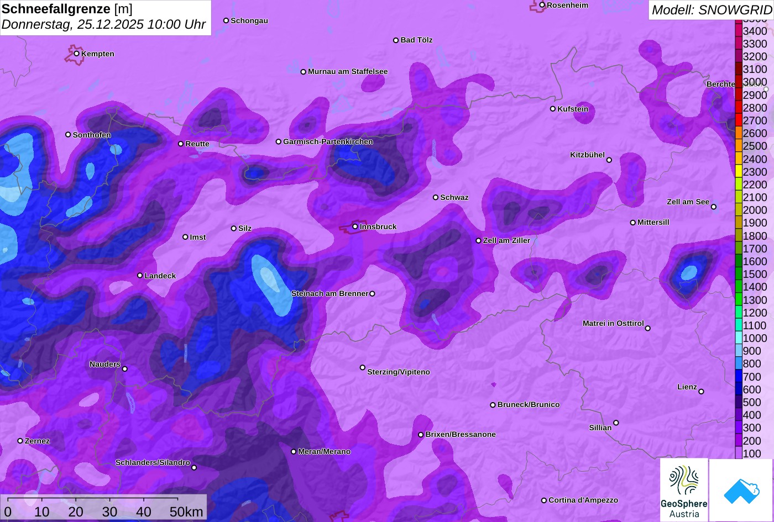Screen dimensions: 774x522
Task: Click the Cortina d'Ampezzo city label
Action: pos(583,500)
